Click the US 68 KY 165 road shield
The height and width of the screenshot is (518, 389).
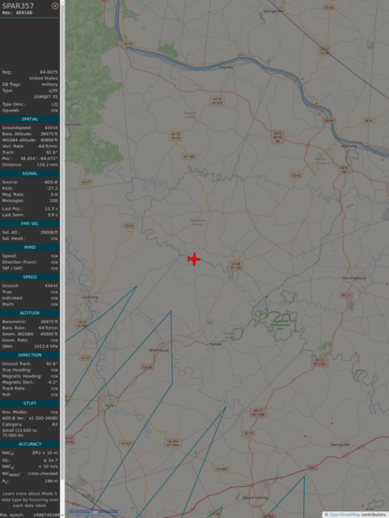pos(236,266)
